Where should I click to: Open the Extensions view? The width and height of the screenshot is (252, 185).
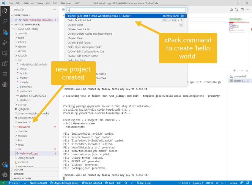point(5,64)
